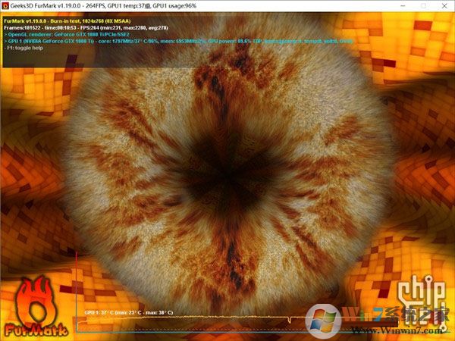This screenshot has height=341, width=455.
Task: Minimize the FurMark window
Action: point(403,5)
